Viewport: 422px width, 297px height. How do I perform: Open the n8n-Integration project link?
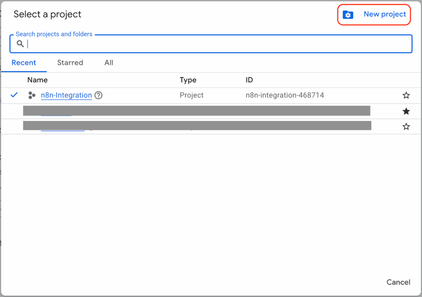pos(66,95)
